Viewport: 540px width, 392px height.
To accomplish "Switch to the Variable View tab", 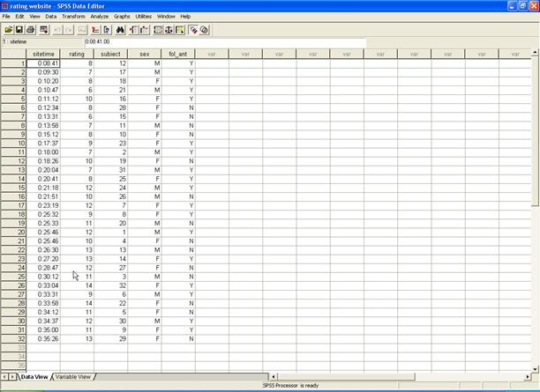I will coord(73,377).
